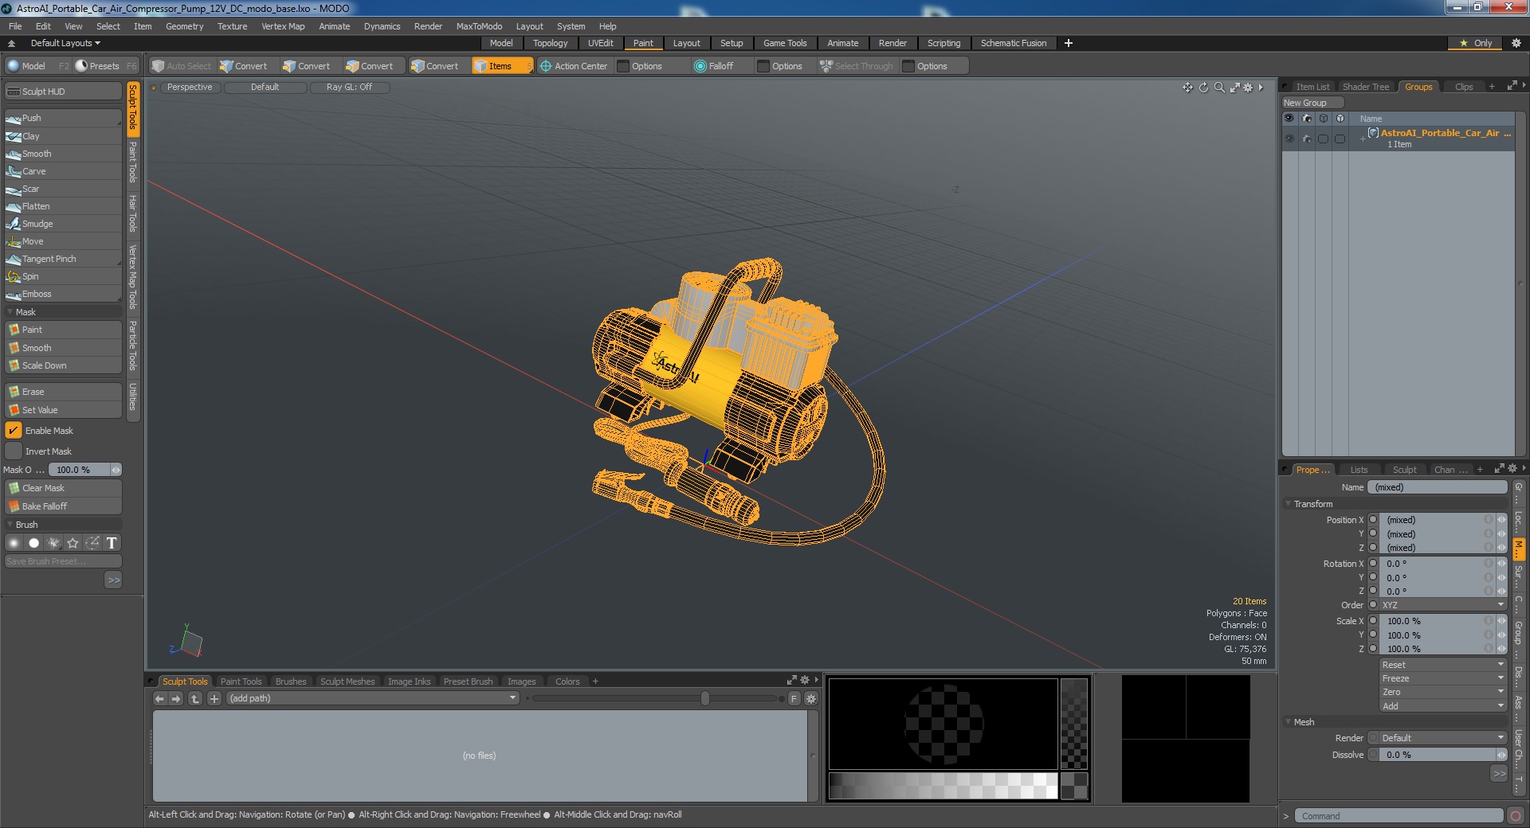Toggle the Position X keyframe circle
This screenshot has height=828, width=1530.
pos(1373,520)
